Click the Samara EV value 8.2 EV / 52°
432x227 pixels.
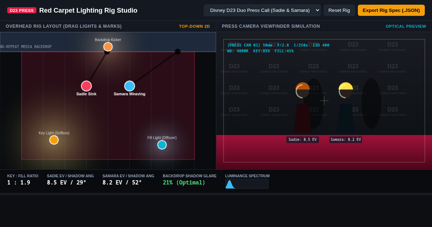(122, 183)
